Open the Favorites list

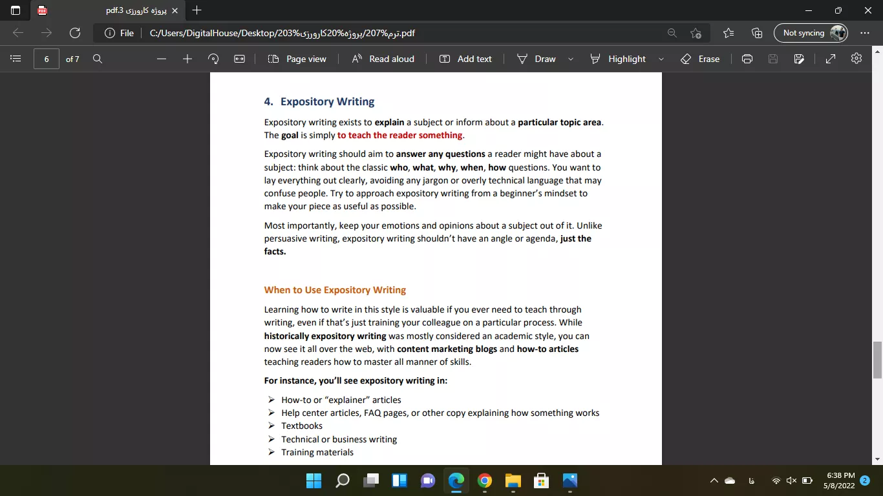pos(729,33)
